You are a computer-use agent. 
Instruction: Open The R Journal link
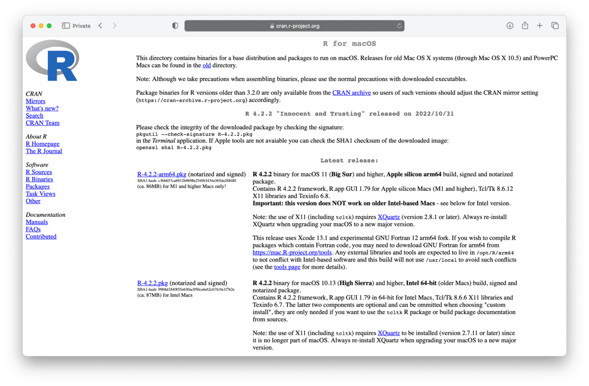(x=44, y=151)
